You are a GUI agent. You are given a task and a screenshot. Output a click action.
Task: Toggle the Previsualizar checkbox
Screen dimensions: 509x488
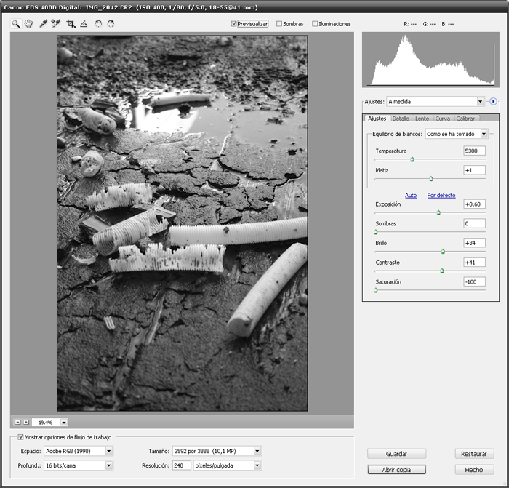(x=234, y=24)
